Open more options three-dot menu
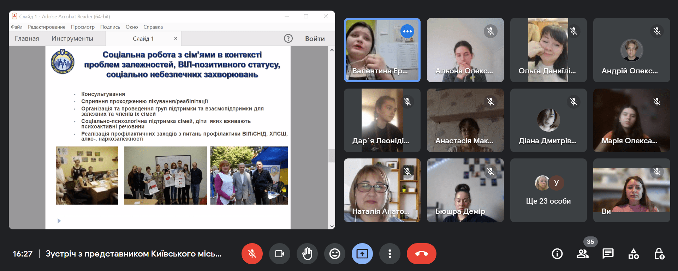The image size is (678, 271). 390,254
